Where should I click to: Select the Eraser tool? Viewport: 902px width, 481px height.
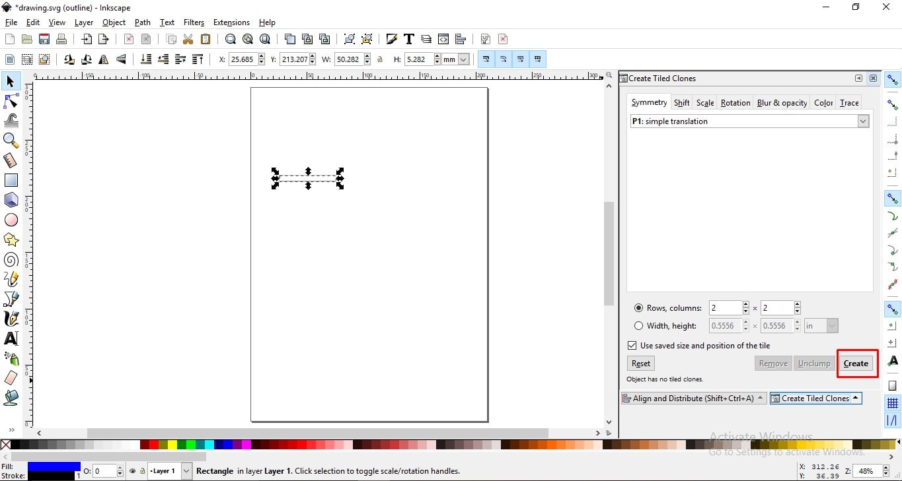pos(11,378)
